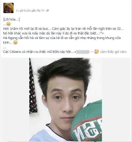Click the grinning emoji below "[Lời hứa...]"
The height and width of the screenshot is (142, 132).
pos(8,24)
